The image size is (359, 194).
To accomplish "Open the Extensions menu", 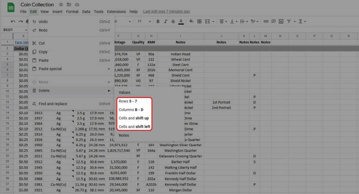I will click(x=116, y=11).
